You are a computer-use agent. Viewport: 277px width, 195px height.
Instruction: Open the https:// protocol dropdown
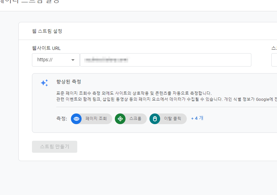tap(56, 60)
